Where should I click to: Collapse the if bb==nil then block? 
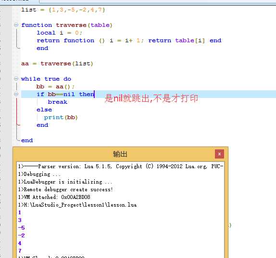pos(16,94)
